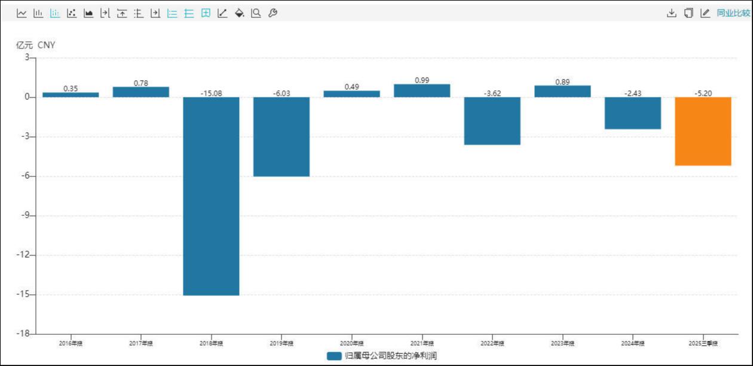Select the plain bar chart icon

coord(38,13)
